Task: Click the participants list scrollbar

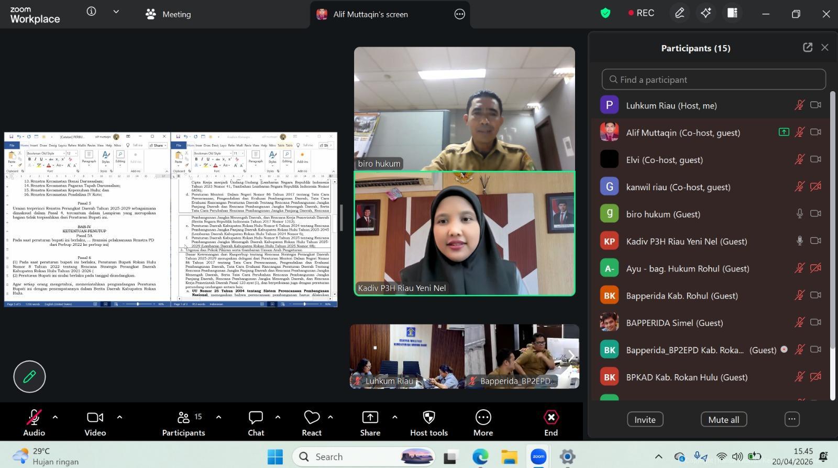Action: click(832, 220)
